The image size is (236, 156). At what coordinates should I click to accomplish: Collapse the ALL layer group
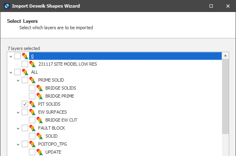pyautogui.click(x=11, y=72)
